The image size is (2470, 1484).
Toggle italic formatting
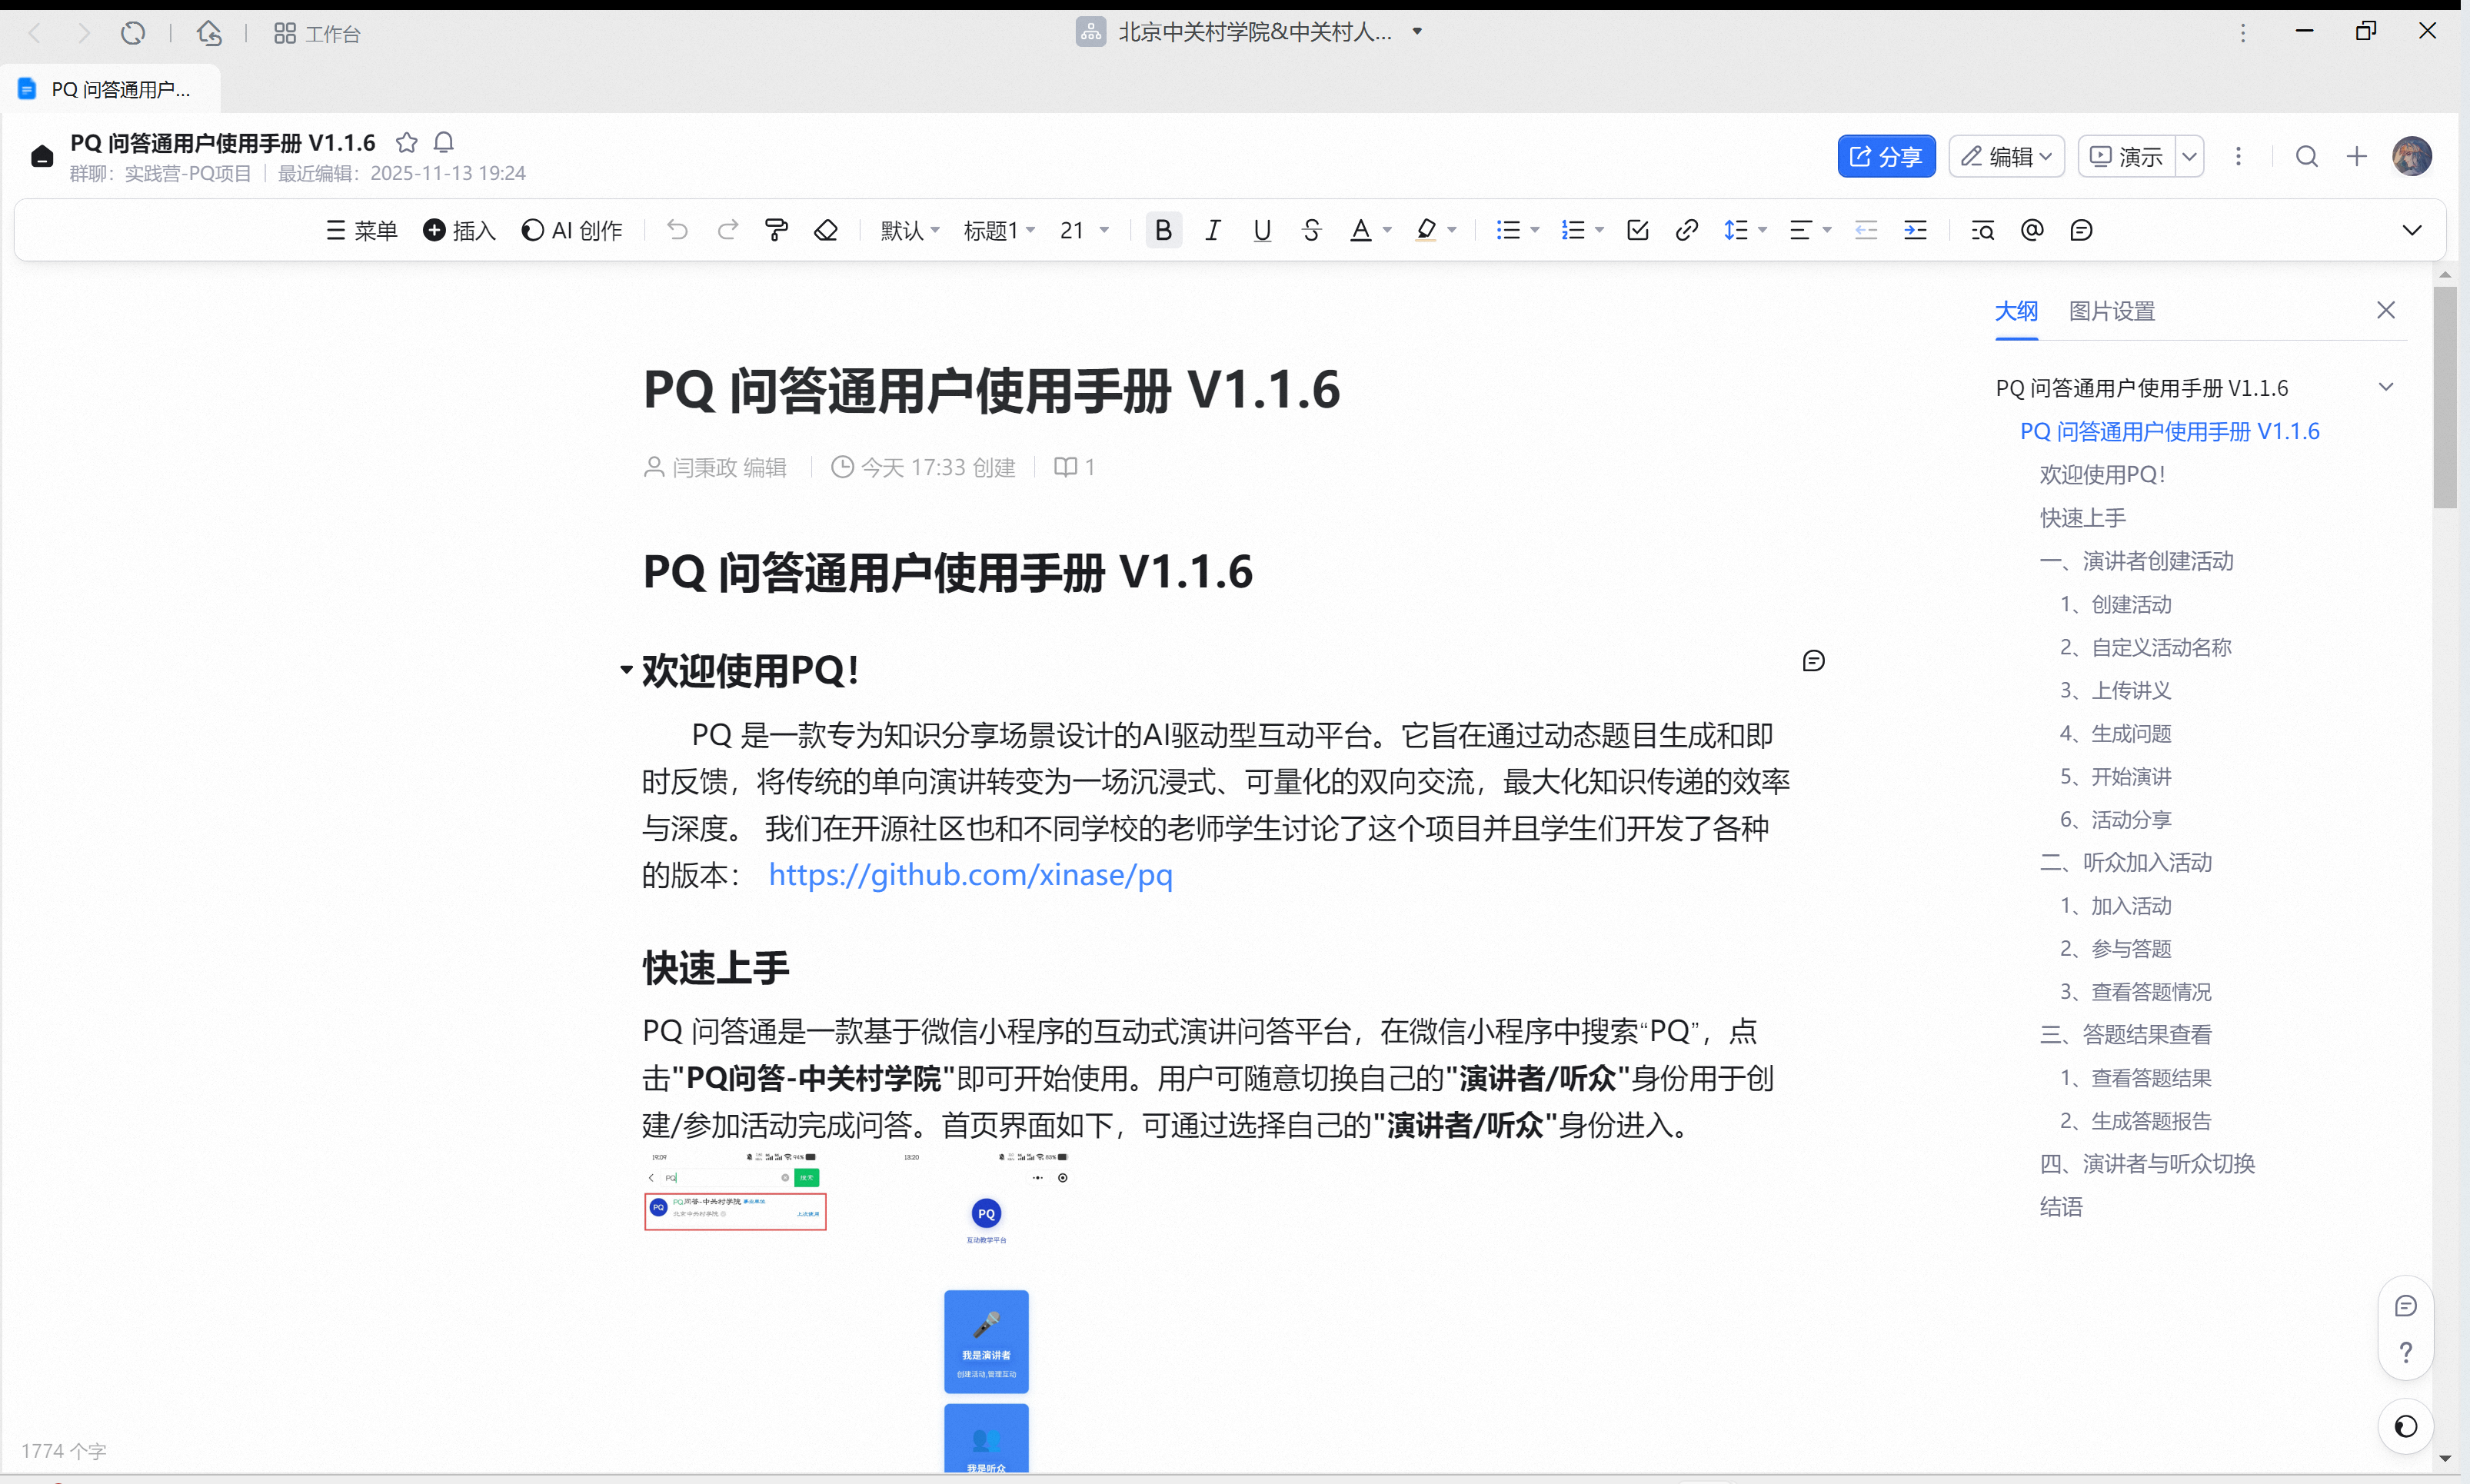(x=1212, y=231)
